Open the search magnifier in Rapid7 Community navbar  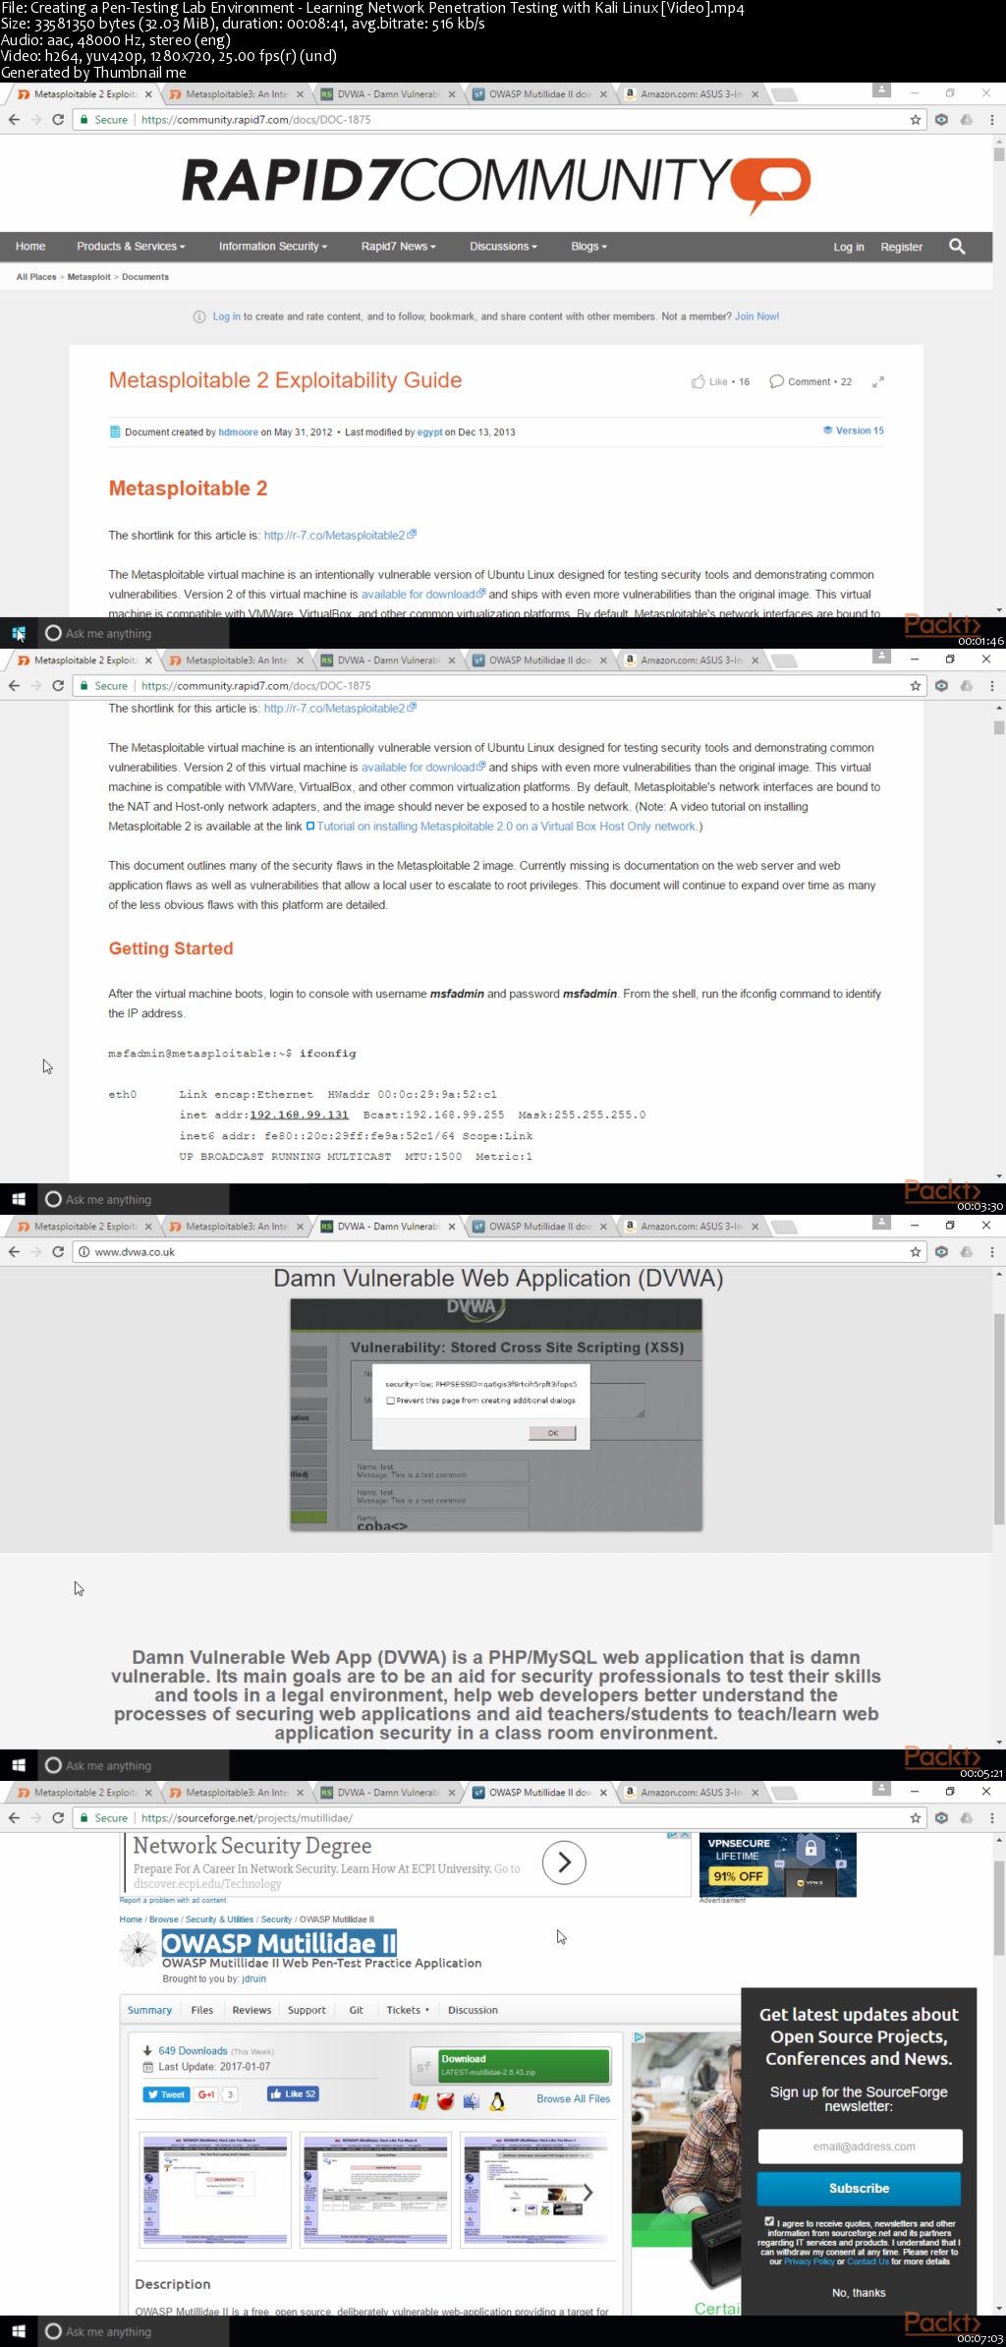957,246
